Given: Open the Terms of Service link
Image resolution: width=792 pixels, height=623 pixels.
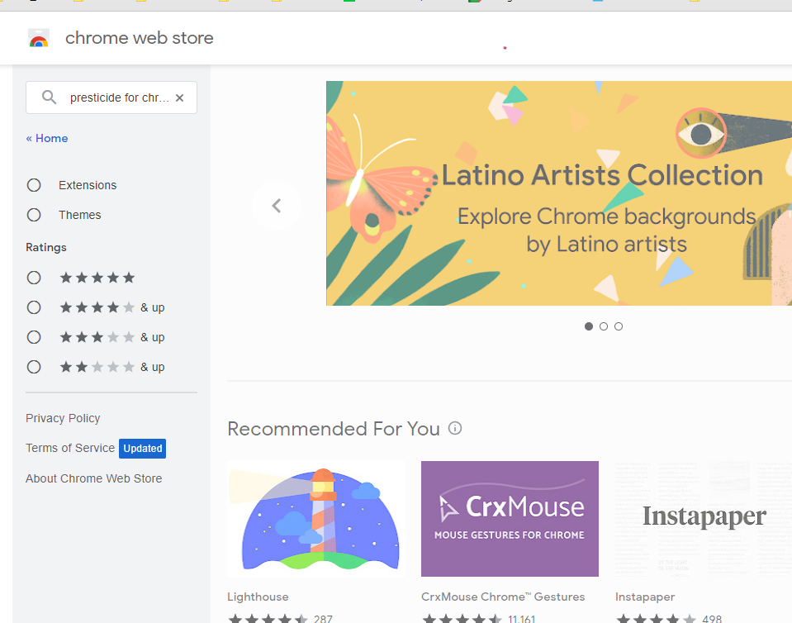Looking at the screenshot, I should click(70, 448).
